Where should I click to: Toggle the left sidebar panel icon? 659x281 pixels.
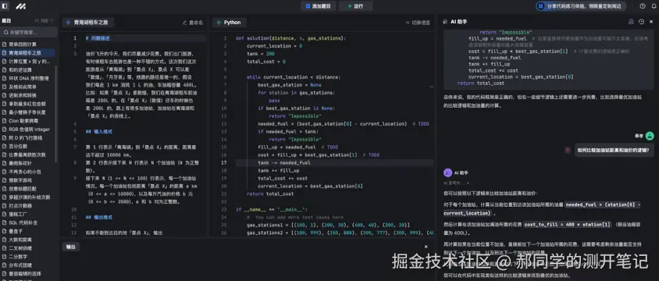[5, 6]
